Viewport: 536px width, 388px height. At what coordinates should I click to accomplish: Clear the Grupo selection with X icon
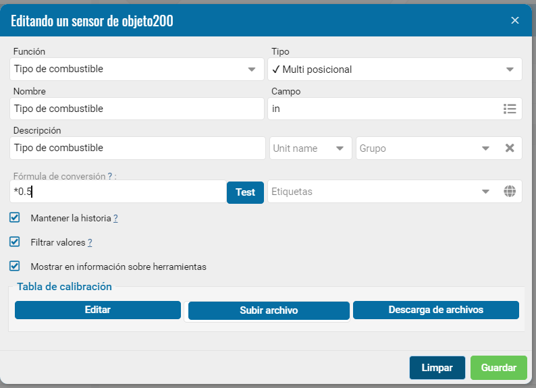coord(510,148)
